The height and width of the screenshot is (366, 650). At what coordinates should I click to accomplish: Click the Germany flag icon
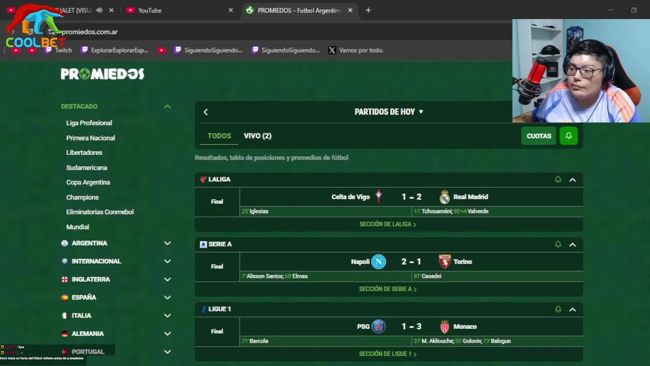(65, 333)
